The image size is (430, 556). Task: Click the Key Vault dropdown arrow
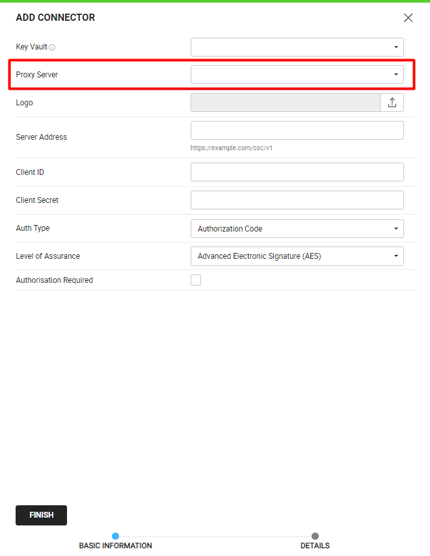396,47
